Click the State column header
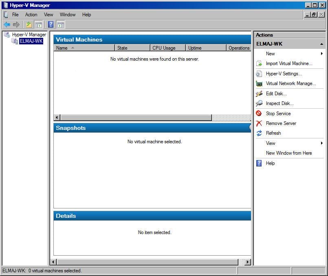The height and width of the screenshot is (276, 328). pyautogui.click(x=132, y=48)
